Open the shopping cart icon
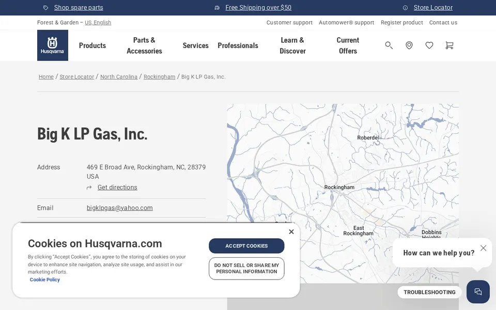Image resolution: width=496 pixels, height=310 pixels. (x=449, y=45)
